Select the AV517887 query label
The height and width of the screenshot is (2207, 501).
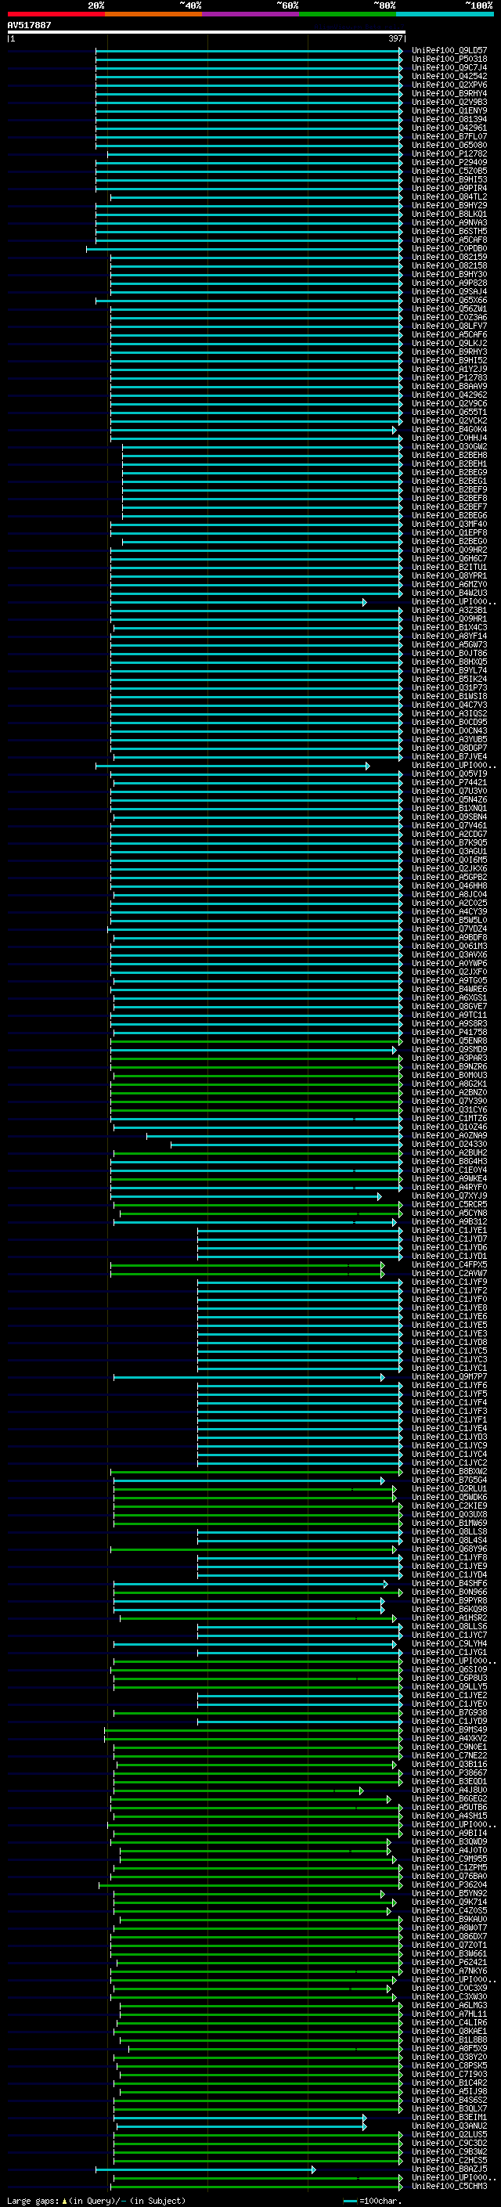pyautogui.click(x=29, y=25)
